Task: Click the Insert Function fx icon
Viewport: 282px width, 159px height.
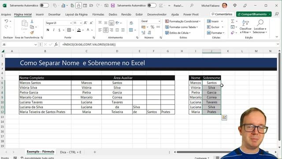Action: pos(56,44)
